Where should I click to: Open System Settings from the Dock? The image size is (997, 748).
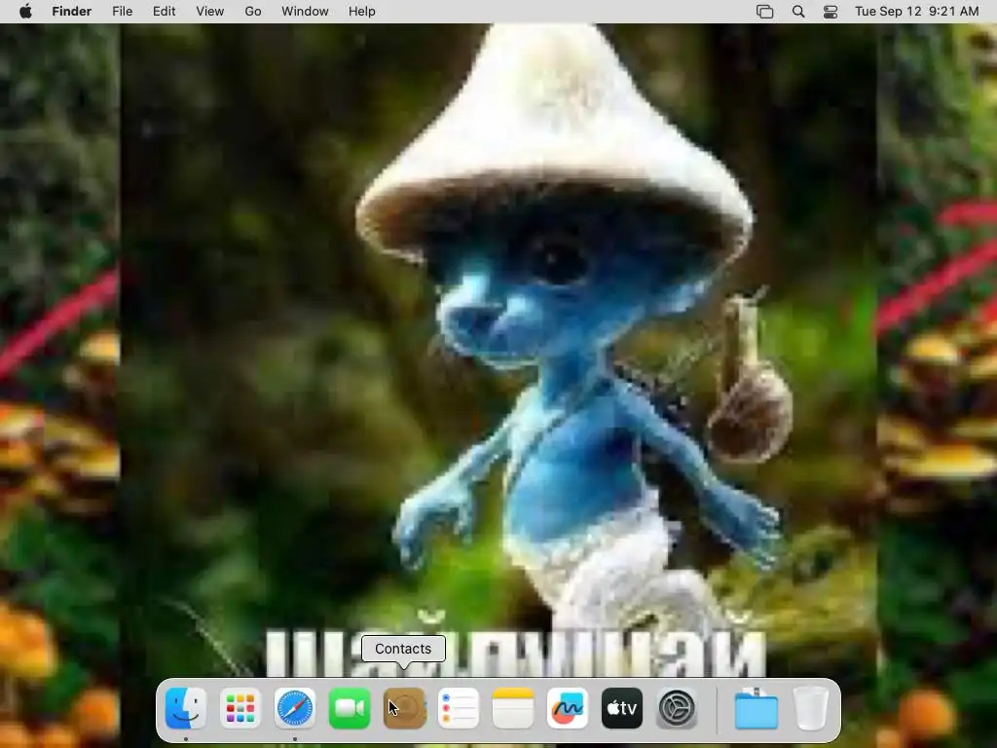click(x=677, y=709)
